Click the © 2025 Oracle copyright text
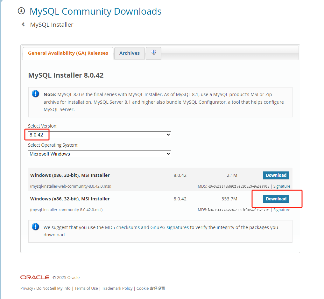Image resolution: width=324 pixels, height=299 pixels. 66,277
